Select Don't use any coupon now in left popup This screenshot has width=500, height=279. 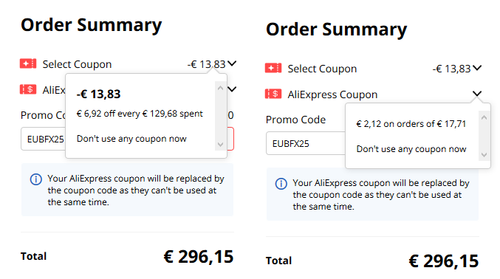tap(131, 139)
